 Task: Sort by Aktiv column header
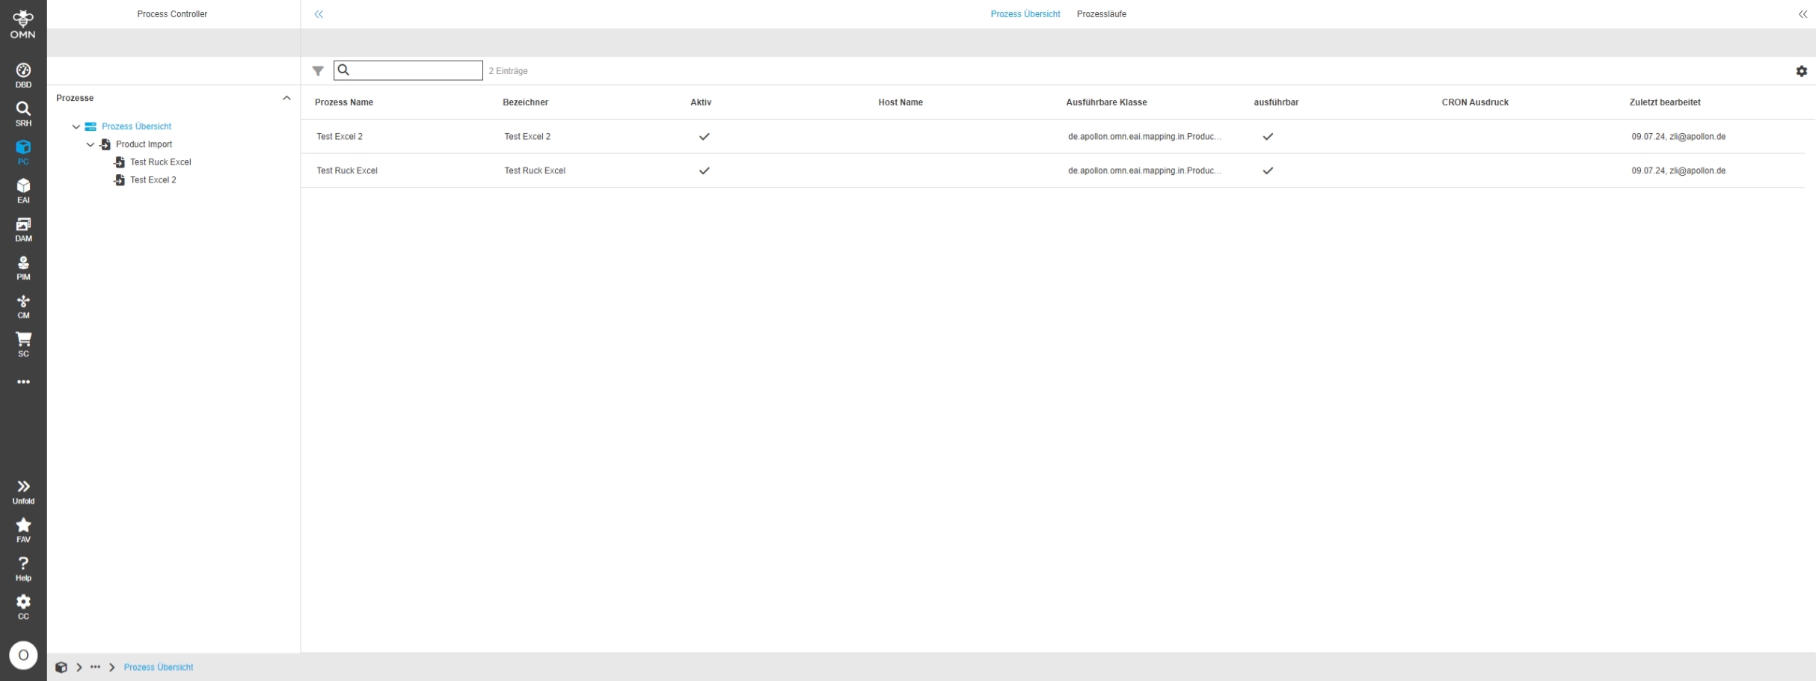(x=701, y=102)
